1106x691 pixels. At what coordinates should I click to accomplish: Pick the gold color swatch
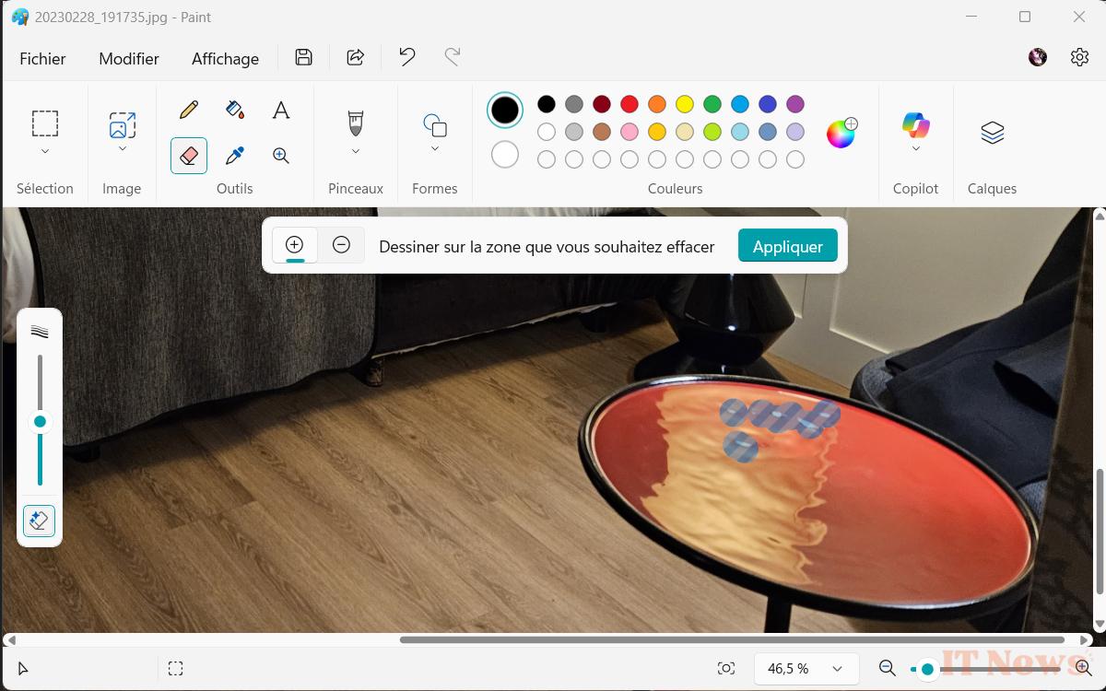coord(657,132)
